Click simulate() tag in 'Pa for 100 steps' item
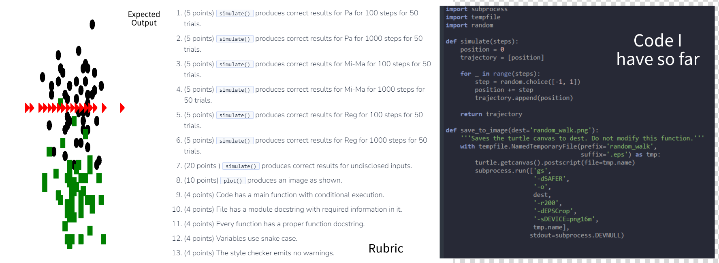 click(235, 13)
